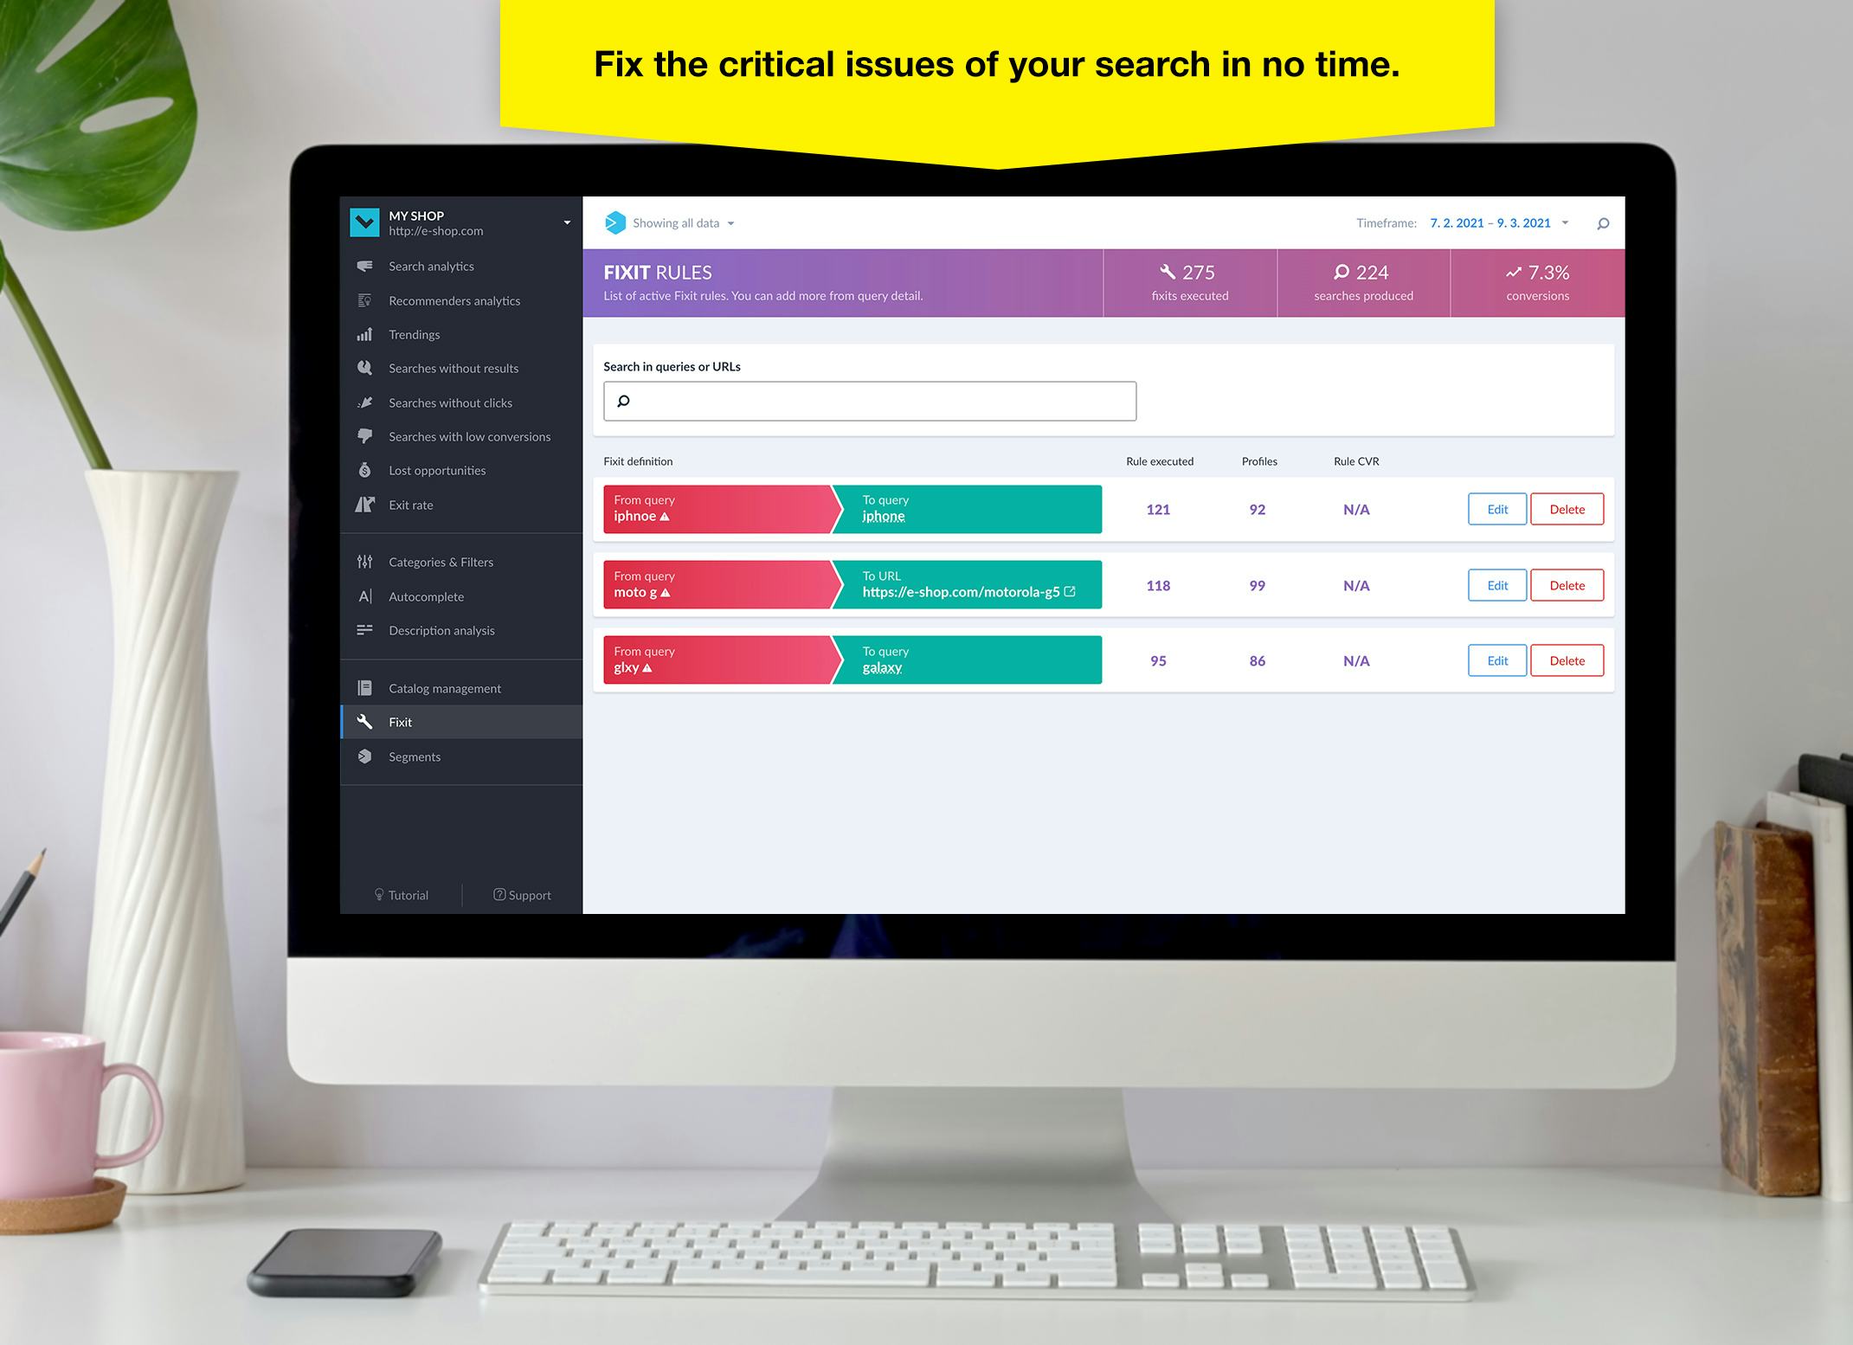The image size is (1853, 1345).
Task: Click the Search Analytics icon in sidebar
Action: 364,265
